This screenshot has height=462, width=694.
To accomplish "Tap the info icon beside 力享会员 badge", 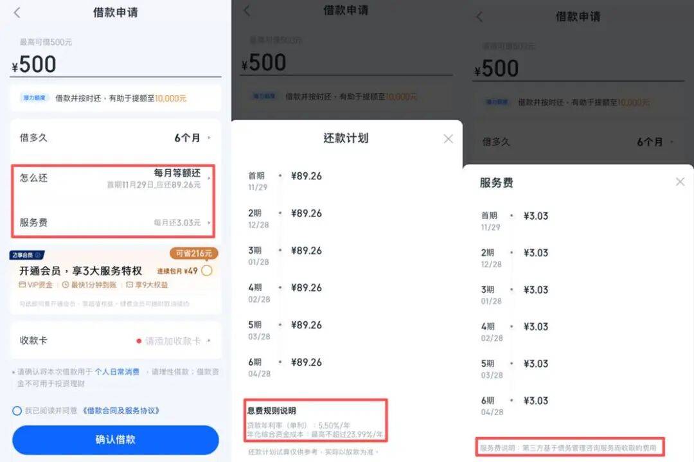I will pos(38,255).
